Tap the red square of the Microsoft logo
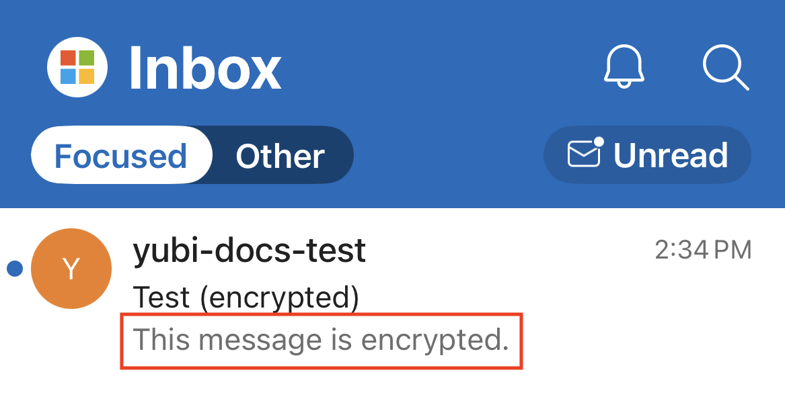This screenshot has height=415, width=785. click(x=69, y=58)
